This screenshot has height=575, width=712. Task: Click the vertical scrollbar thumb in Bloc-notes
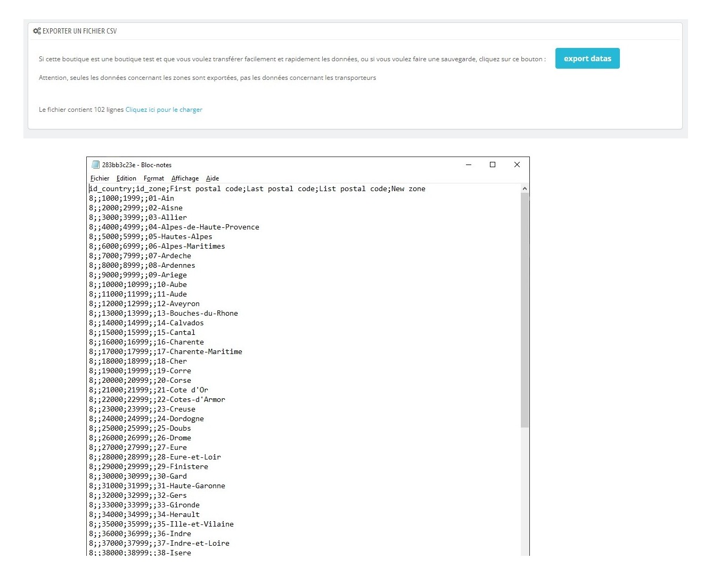tap(525, 310)
